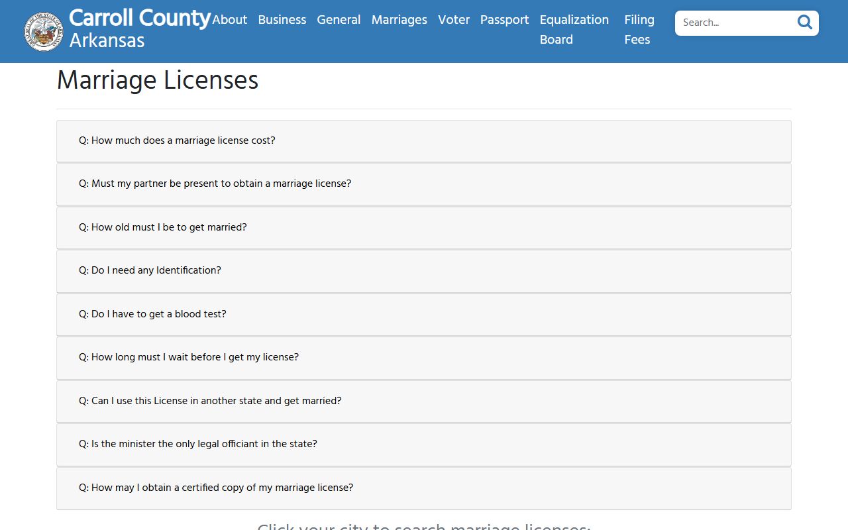Screen dimensions: 848x530
Task: Expand 'Do I need any Identification?'
Action: (424, 271)
